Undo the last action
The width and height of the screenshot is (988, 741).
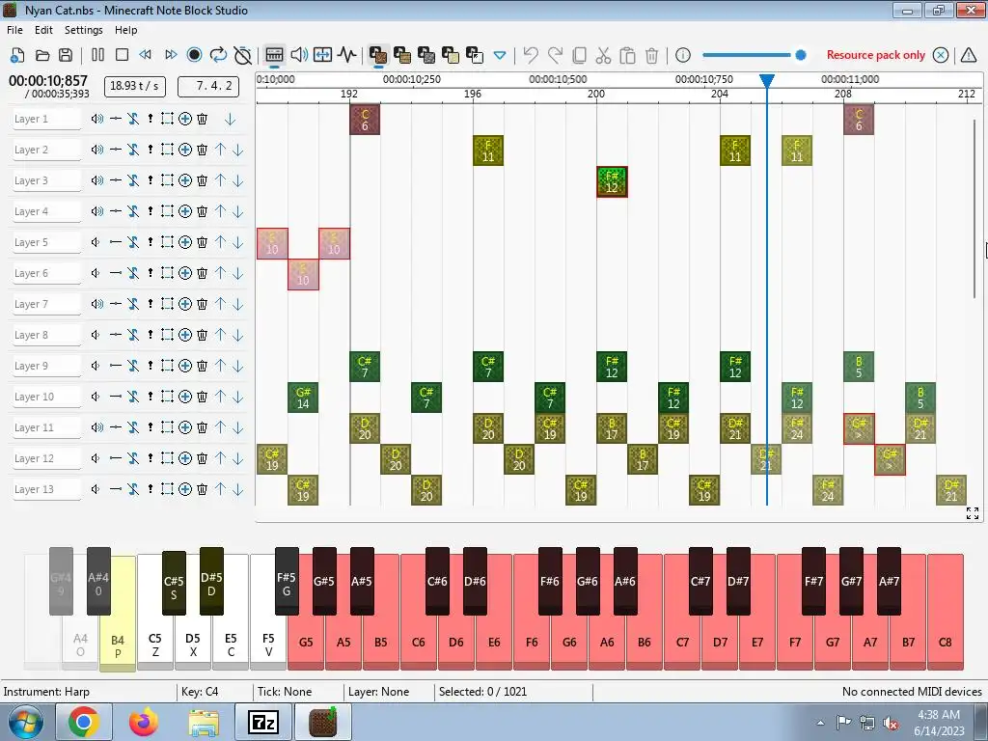tap(531, 55)
